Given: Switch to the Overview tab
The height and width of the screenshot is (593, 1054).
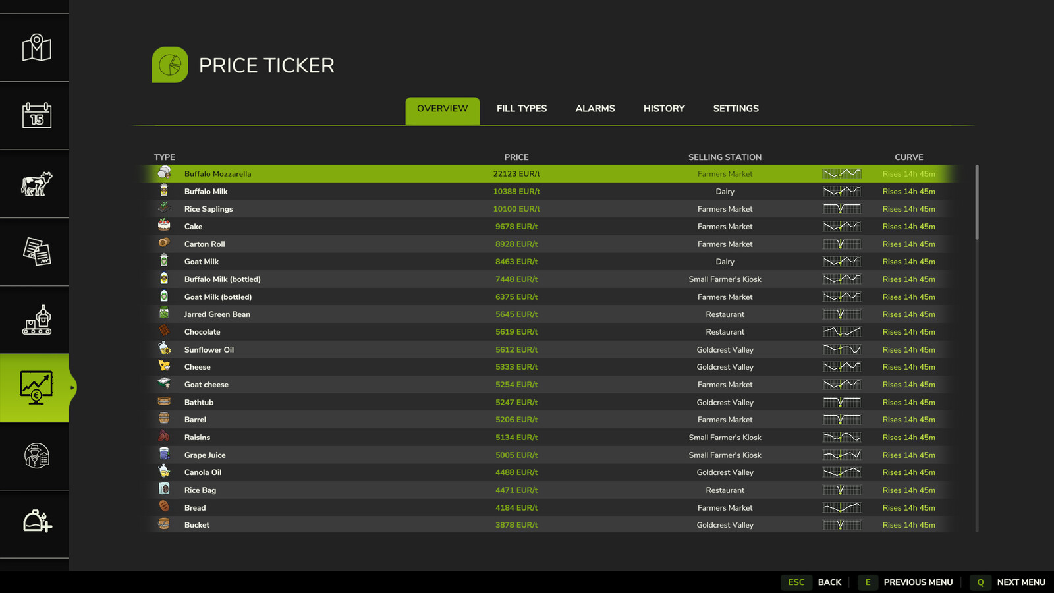Looking at the screenshot, I should pos(442,109).
